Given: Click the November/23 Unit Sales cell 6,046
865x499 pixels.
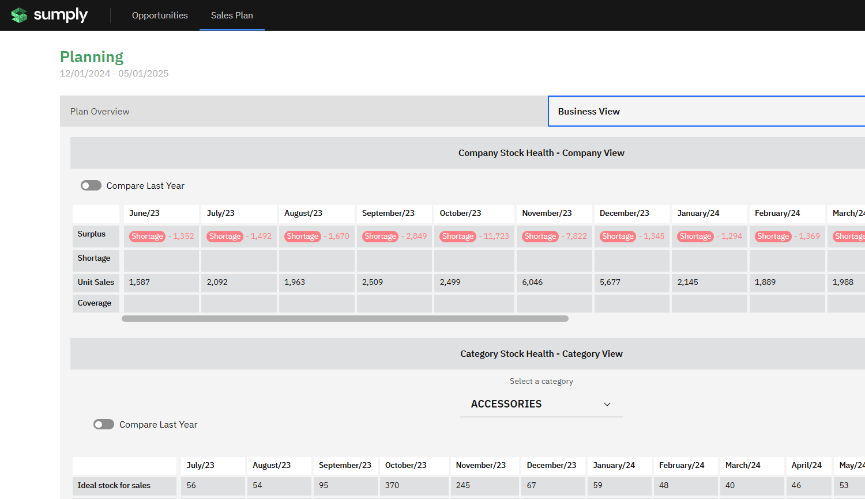Looking at the screenshot, I should tap(532, 283).
